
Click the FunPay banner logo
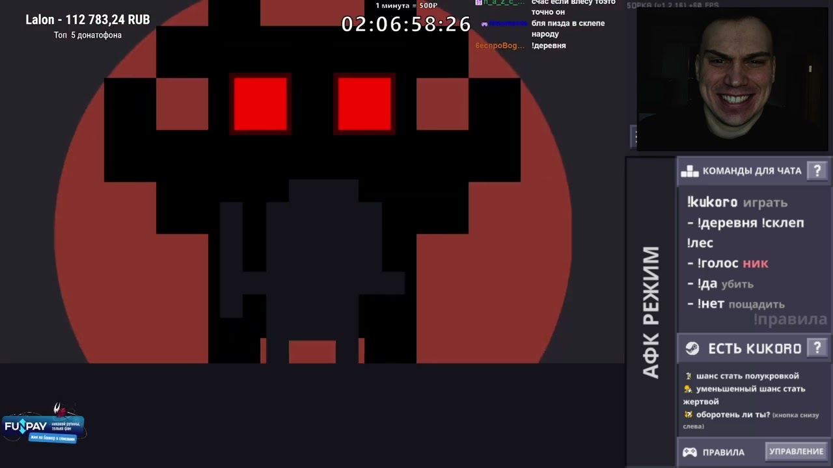click(43, 426)
